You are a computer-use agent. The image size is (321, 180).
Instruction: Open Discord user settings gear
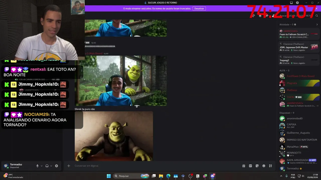click(56, 166)
